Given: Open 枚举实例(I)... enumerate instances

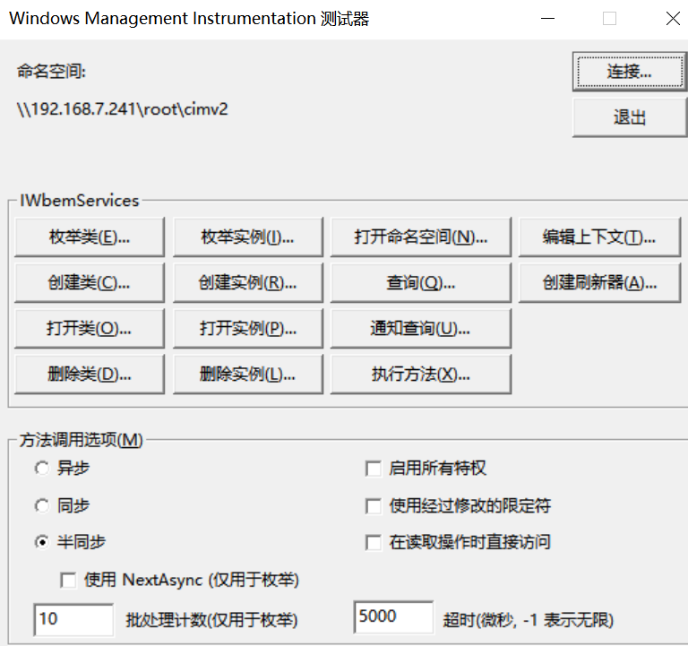Looking at the screenshot, I should point(248,237).
